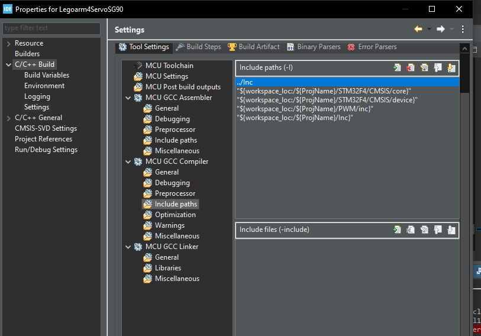Open the Build Steps tab
Image resolution: width=481 pixels, height=336 pixels.
coord(198,47)
